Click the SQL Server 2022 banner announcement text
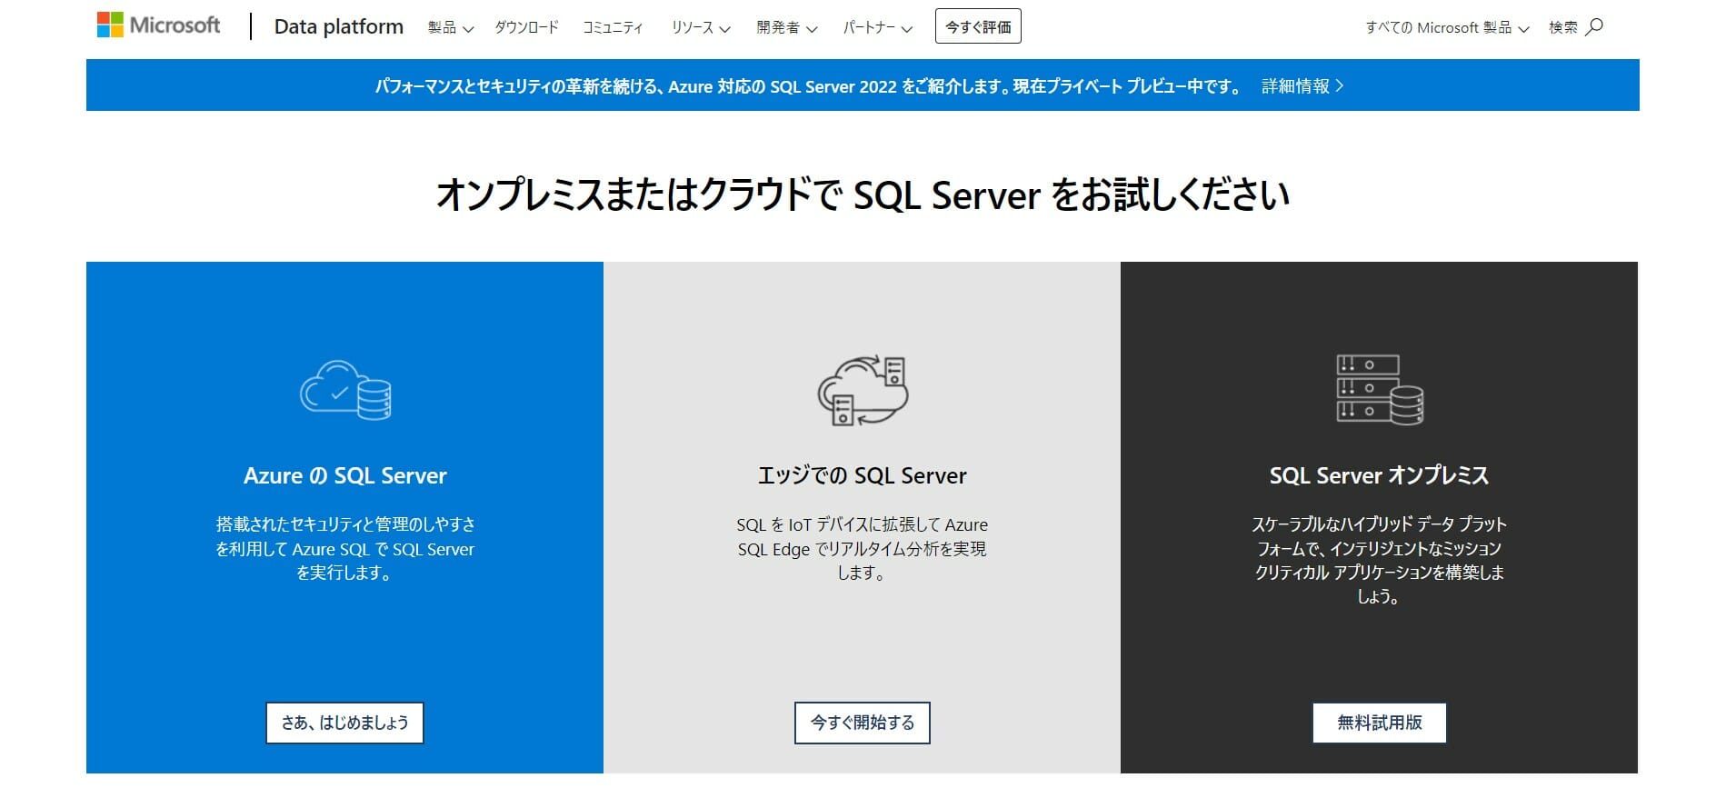This screenshot has width=1716, height=788. pyautogui.click(x=809, y=85)
